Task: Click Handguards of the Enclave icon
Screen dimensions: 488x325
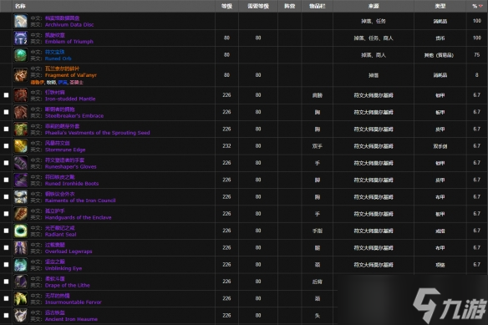Action: tap(21, 214)
